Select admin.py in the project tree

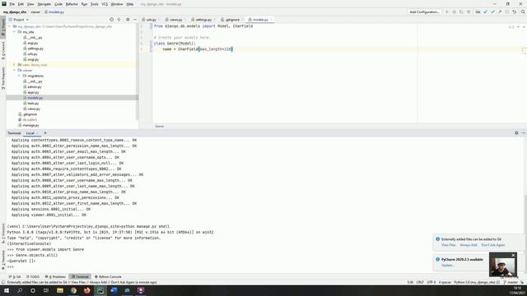[x=35, y=87]
